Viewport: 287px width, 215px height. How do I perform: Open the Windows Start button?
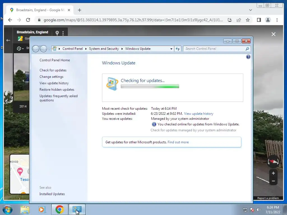tap(8, 209)
